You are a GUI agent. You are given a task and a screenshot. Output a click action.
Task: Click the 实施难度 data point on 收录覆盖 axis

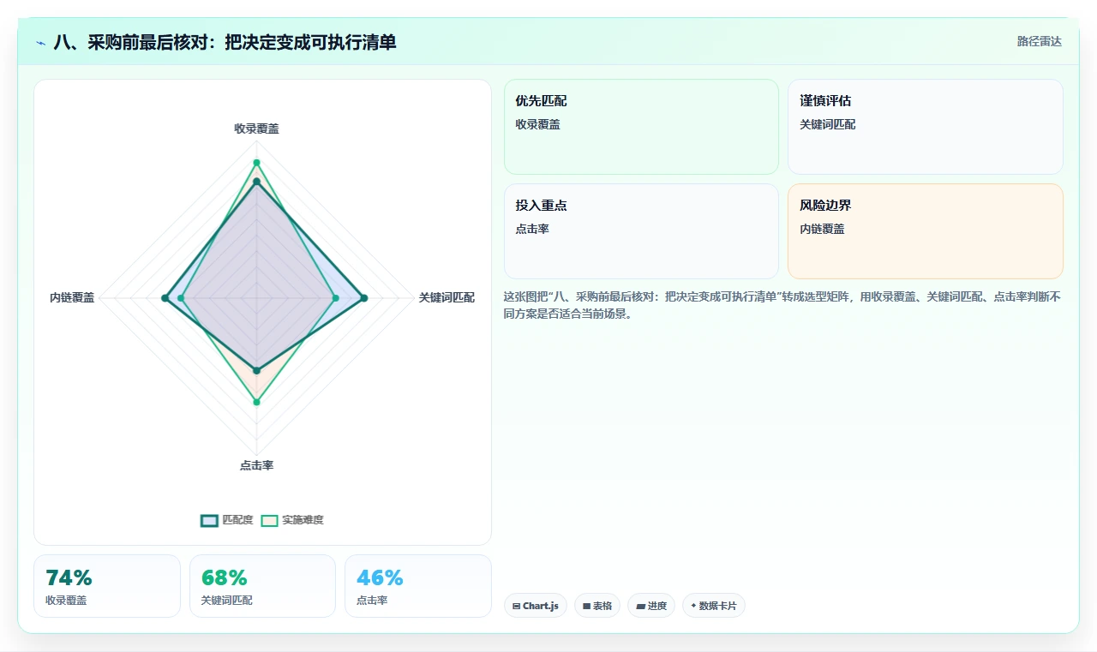click(256, 163)
